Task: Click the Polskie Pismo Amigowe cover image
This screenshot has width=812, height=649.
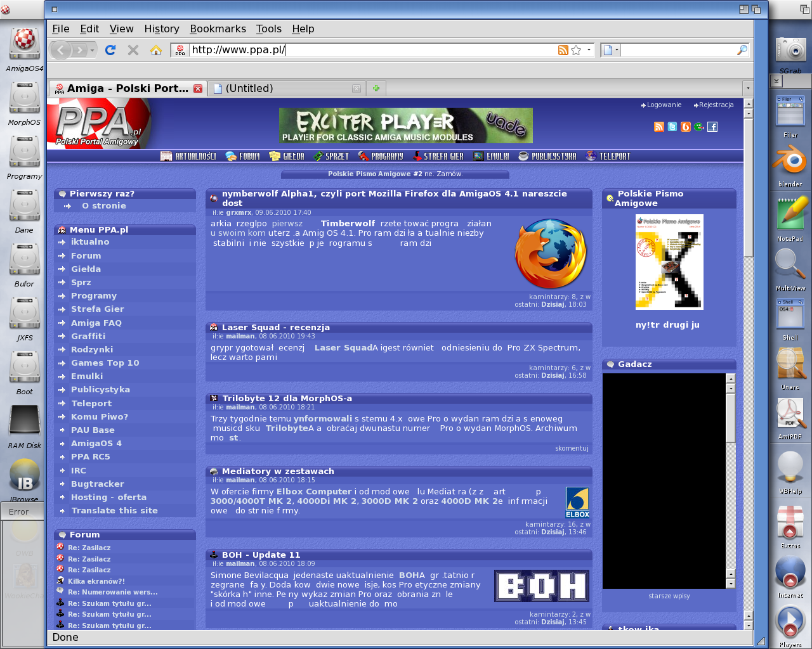Action: (669, 262)
